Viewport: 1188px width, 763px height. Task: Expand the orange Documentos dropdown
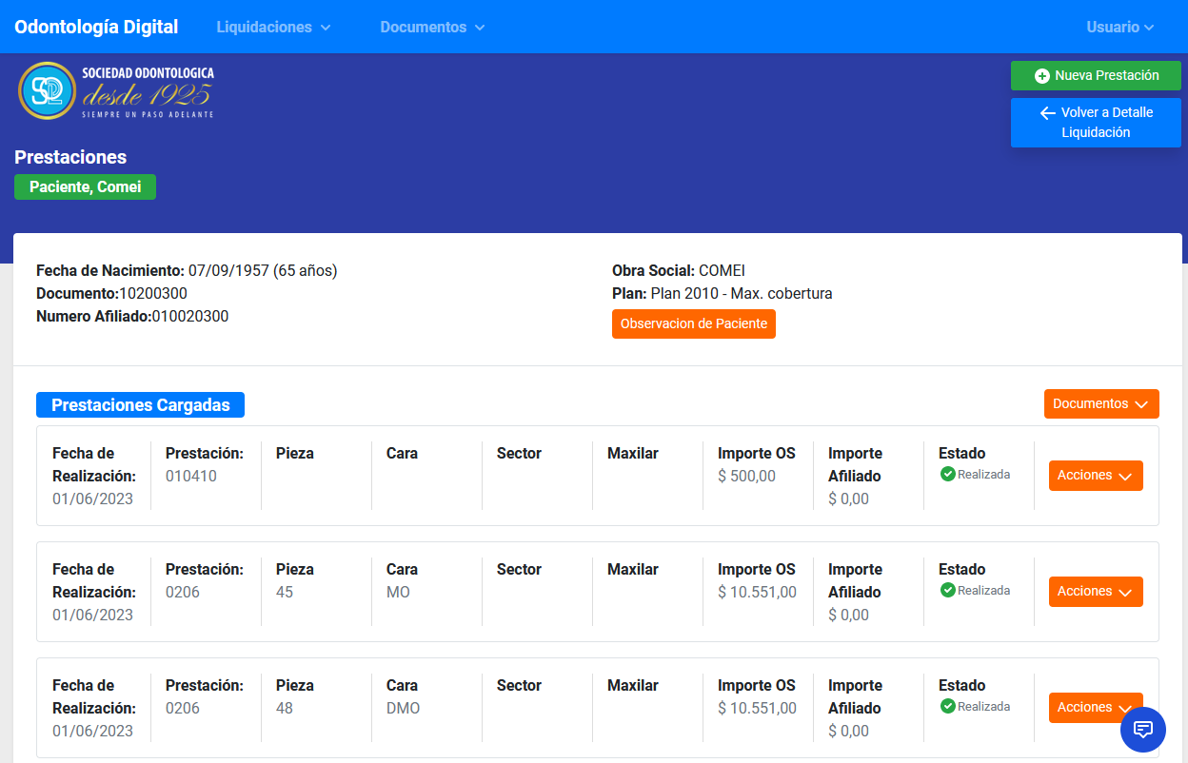click(x=1100, y=403)
